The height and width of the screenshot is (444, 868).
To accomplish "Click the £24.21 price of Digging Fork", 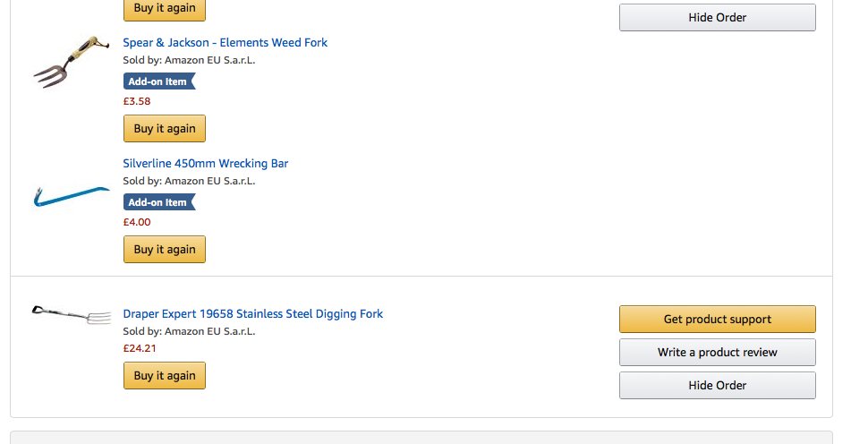I will (140, 348).
